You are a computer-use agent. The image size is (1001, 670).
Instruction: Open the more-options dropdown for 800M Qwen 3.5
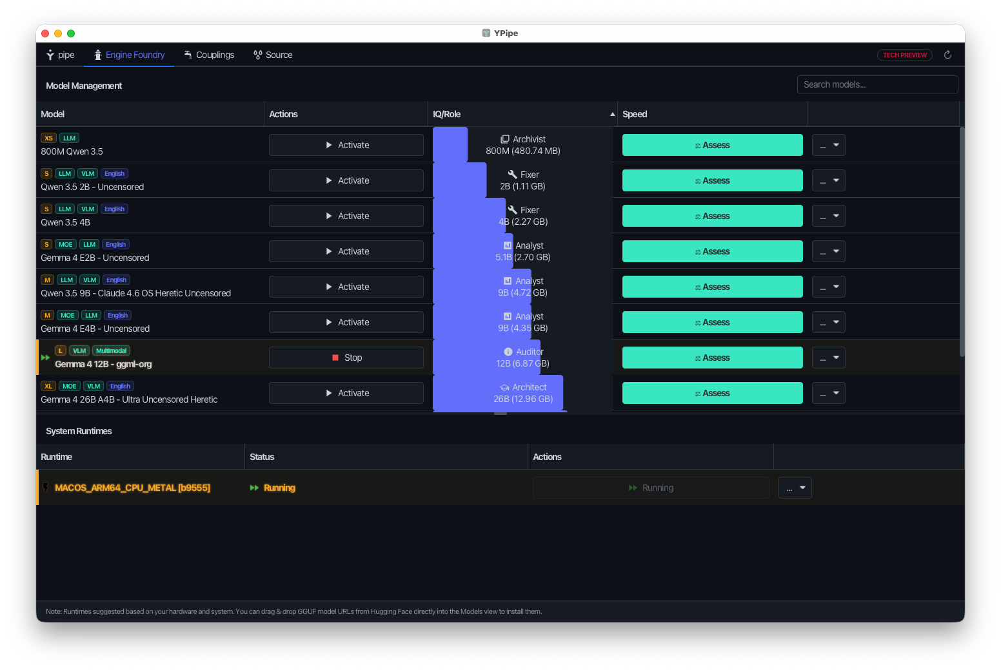(x=829, y=145)
